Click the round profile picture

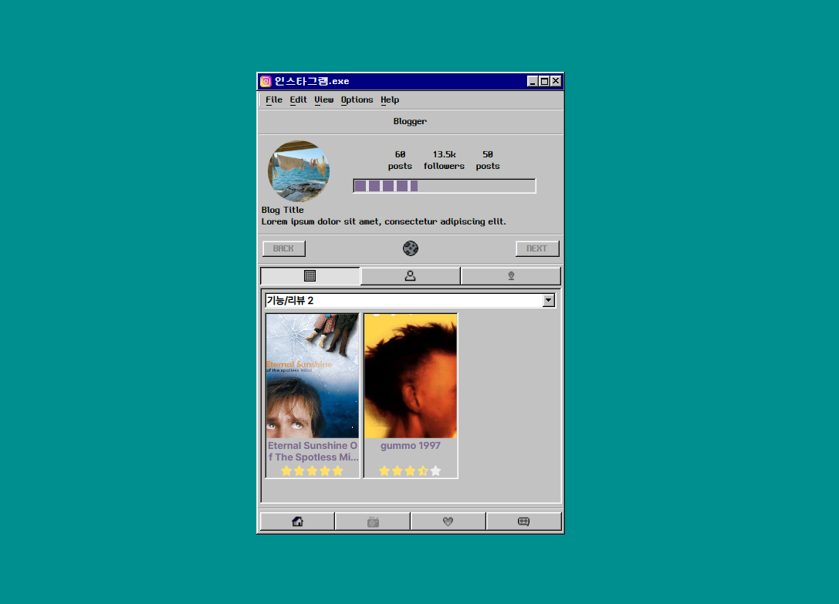point(299,171)
